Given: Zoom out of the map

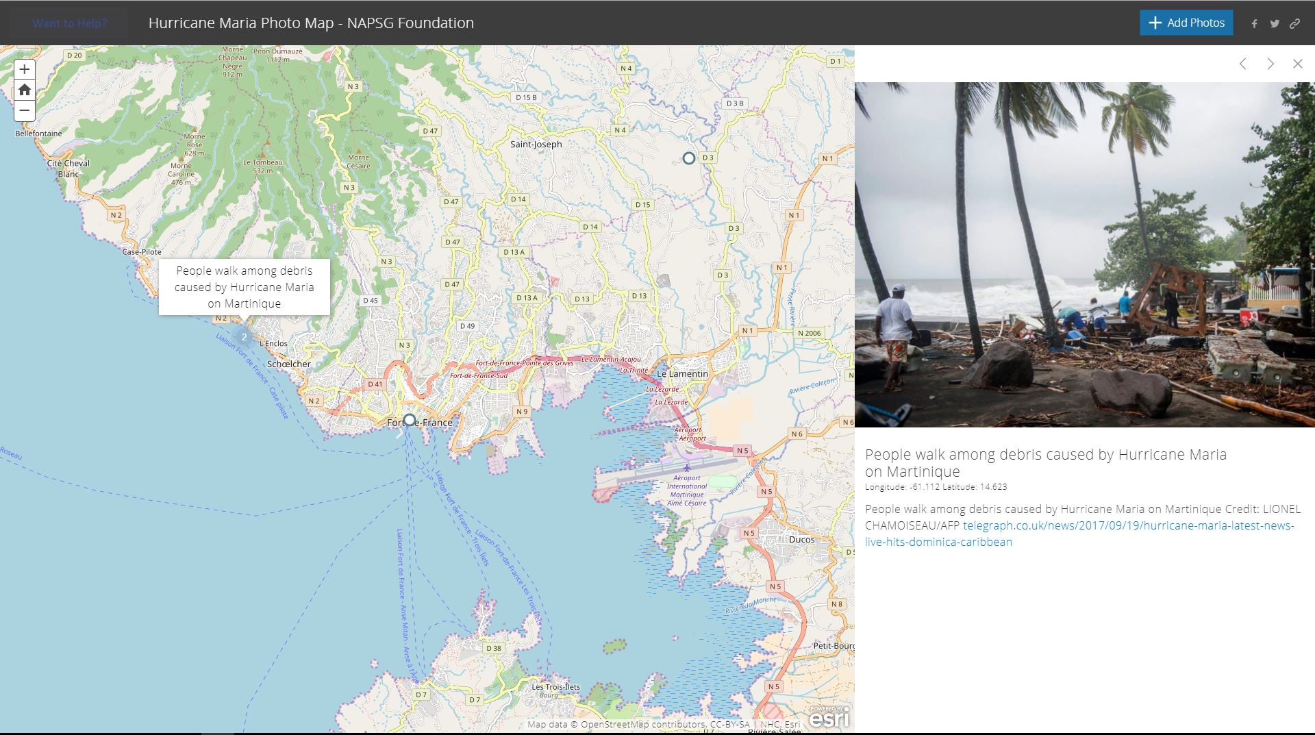Looking at the screenshot, I should [x=25, y=110].
